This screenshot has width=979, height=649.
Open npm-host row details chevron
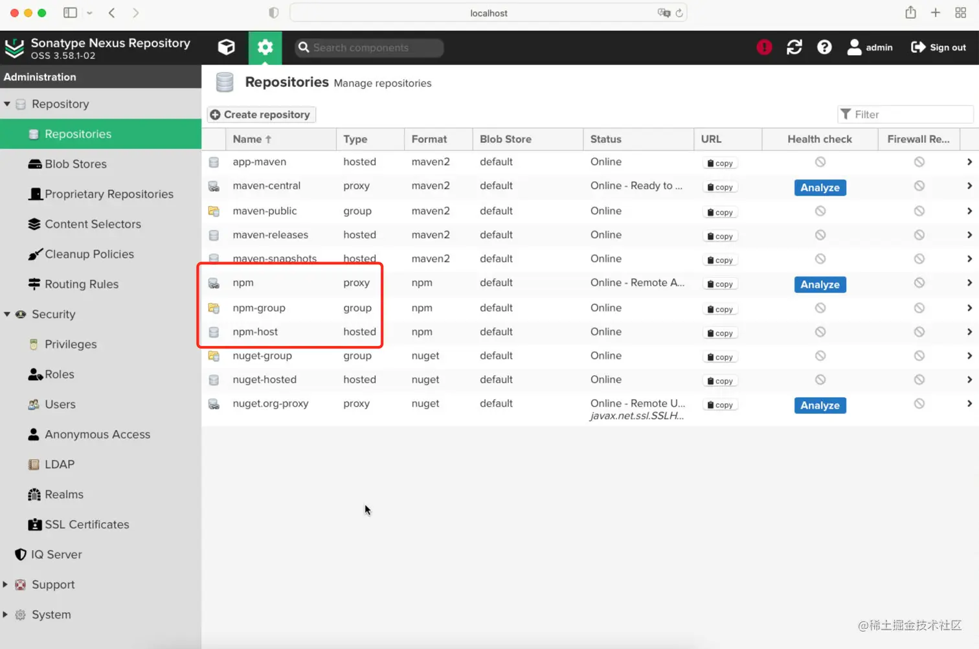[x=969, y=332]
